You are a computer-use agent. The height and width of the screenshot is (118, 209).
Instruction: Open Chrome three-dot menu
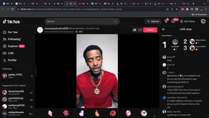tap(206, 9)
